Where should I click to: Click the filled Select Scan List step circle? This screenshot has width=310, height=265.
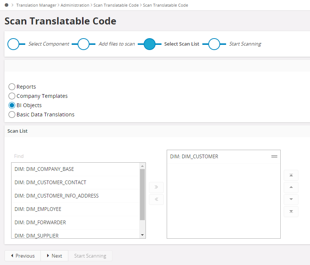click(x=150, y=44)
